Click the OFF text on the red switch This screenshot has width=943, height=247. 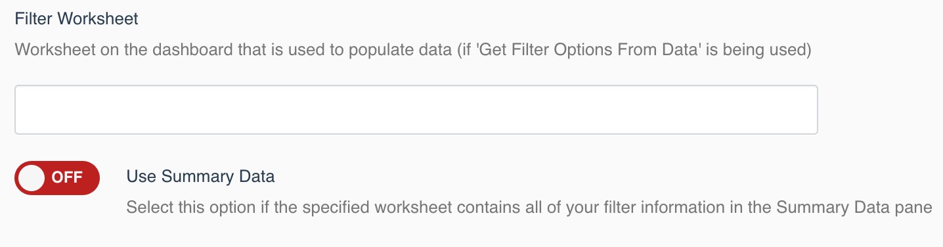[x=67, y=178]
